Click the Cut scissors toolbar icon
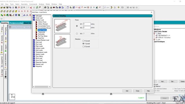 point(13,8)
